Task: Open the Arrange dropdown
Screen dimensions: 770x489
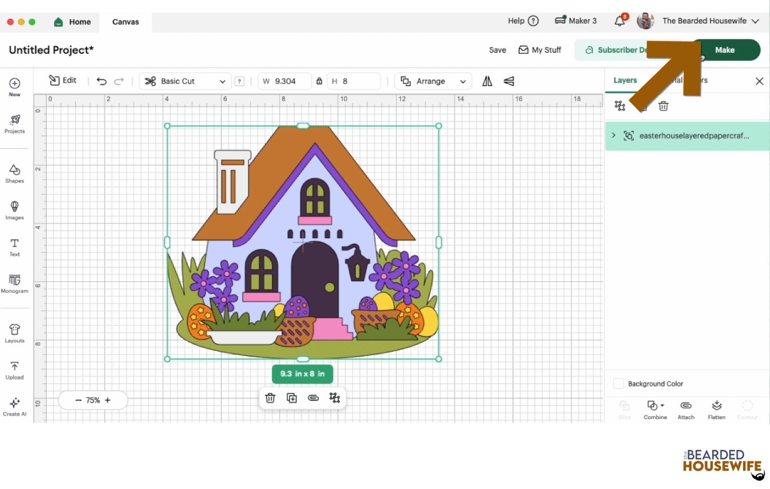Action: coord(433,81)
